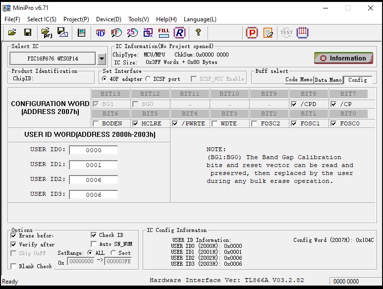
Task: Click the chip ID icon in toolbar
Action: tap(101, 33)
